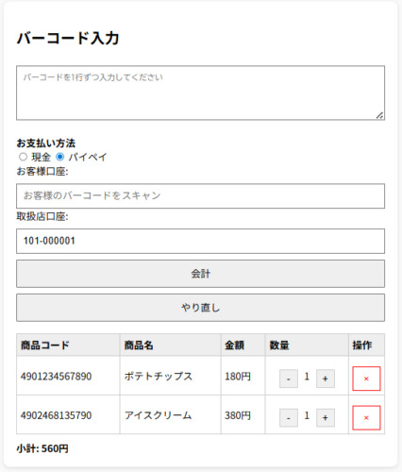Click product code 4901234567890 cell

tap(68, 376)
